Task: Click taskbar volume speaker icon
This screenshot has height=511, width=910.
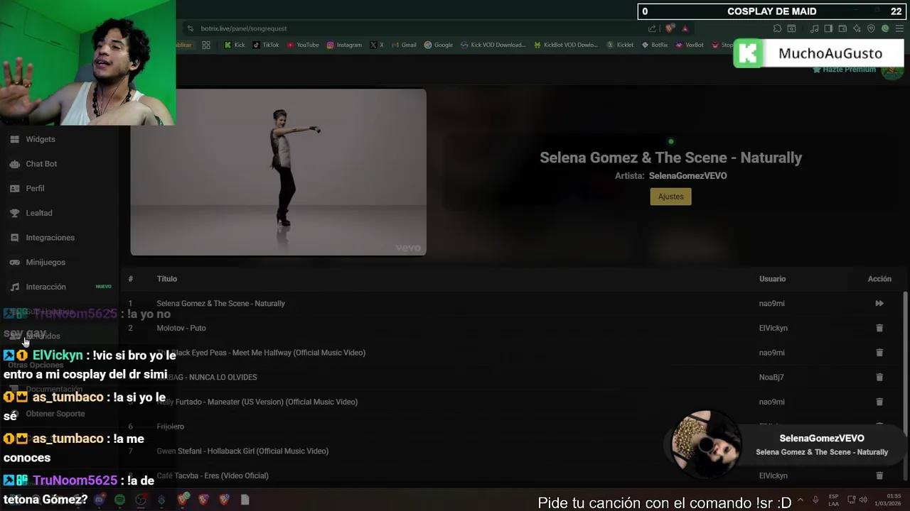Action: pyautogui.click(x=863, y=500)
